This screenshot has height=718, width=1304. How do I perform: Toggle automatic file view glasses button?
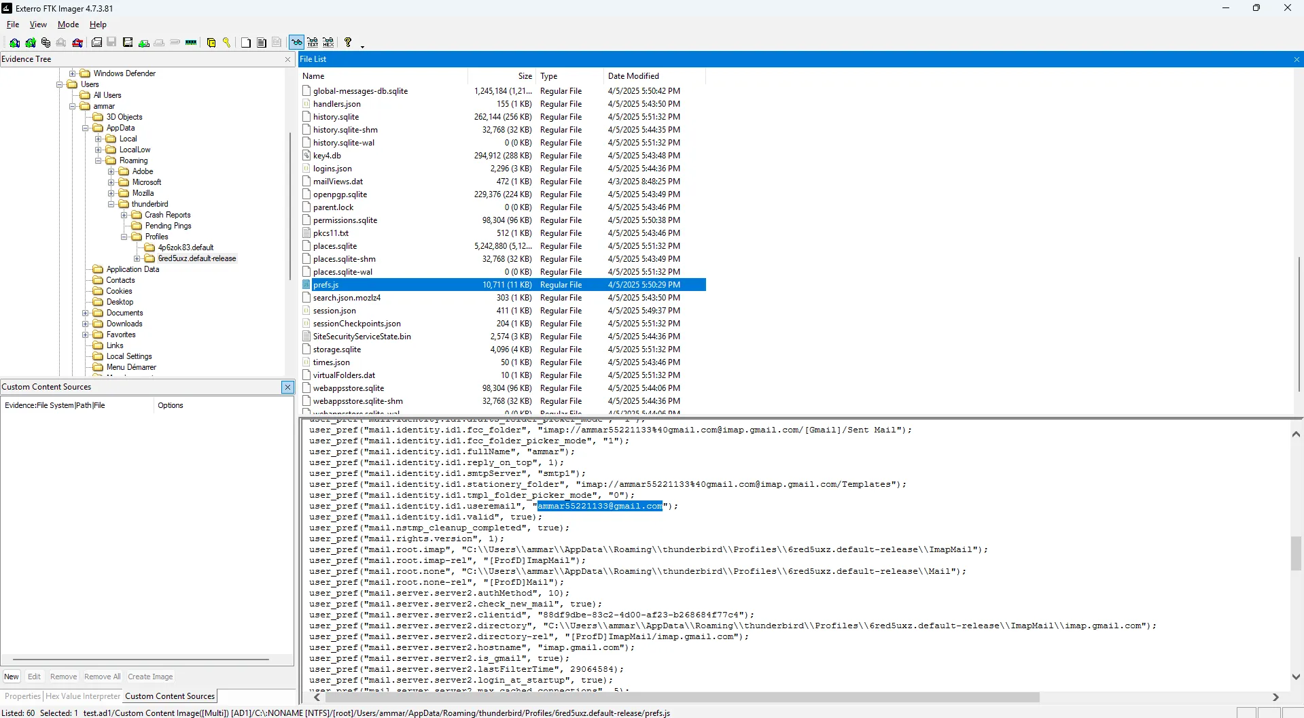(297, 42)
